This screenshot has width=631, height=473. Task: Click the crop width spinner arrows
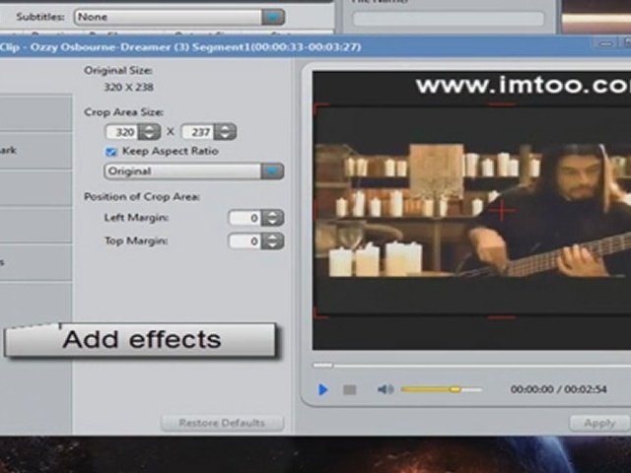click(149, 131)
